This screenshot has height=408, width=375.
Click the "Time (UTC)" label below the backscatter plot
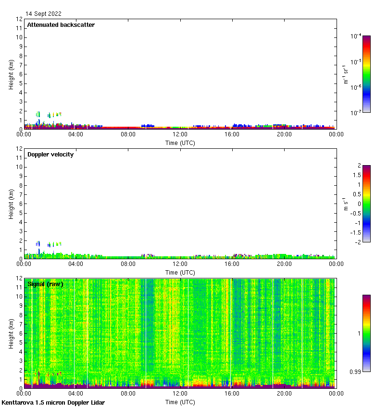pyautogui.click(x=180, y=143)
